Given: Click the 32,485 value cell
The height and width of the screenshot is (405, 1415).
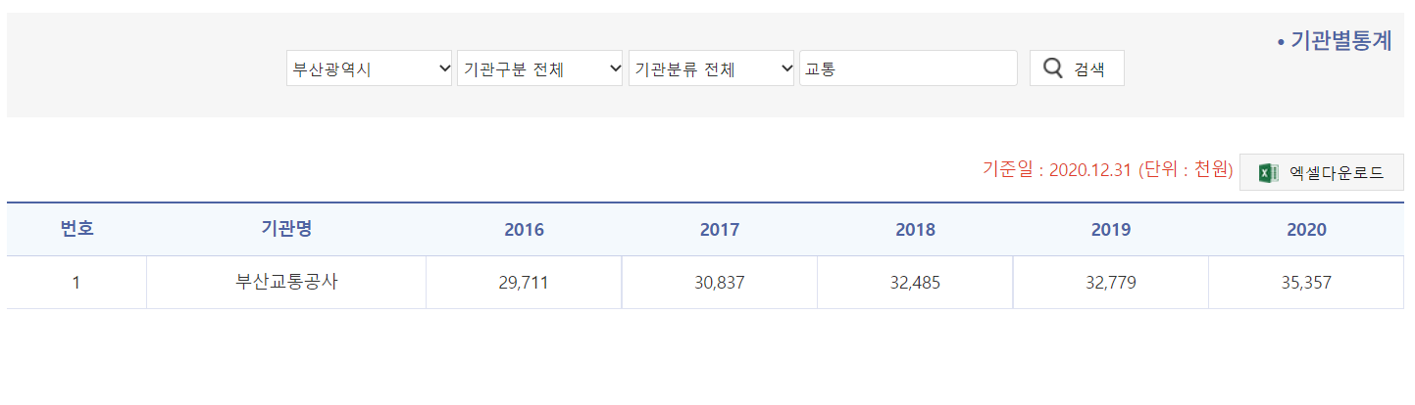Looking at the screenshot, I should point(915,283).
